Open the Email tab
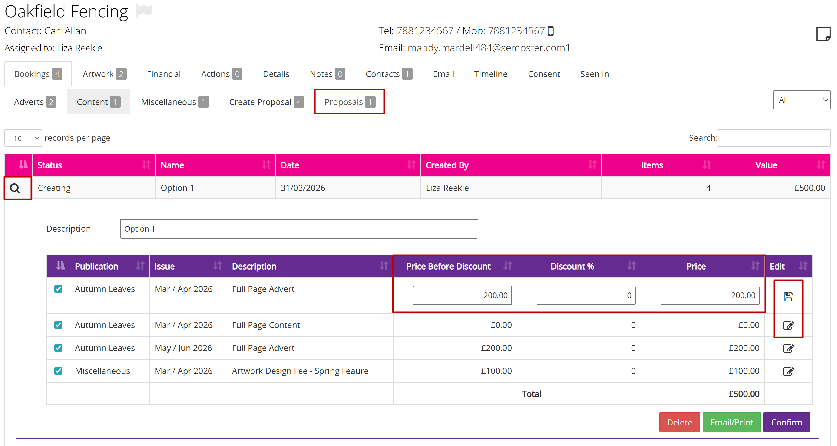This screenshot has width=837, height=446. point(443,74)
